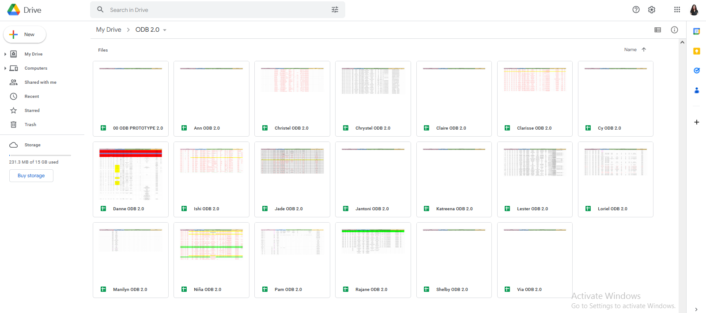The height and width of the screenshot is (313, 706).
Task: Open Computers in sidebar
Action: click(x=36, y=68)
